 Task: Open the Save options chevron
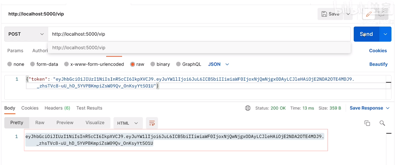point(348,14)
